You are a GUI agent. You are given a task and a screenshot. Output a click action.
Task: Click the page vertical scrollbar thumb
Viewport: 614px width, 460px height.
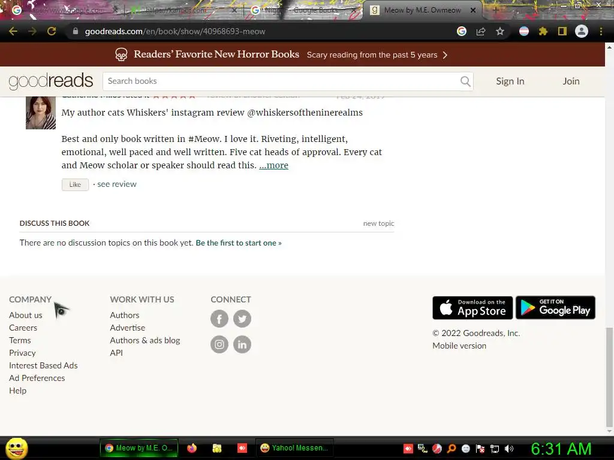(x=609, y=377)
